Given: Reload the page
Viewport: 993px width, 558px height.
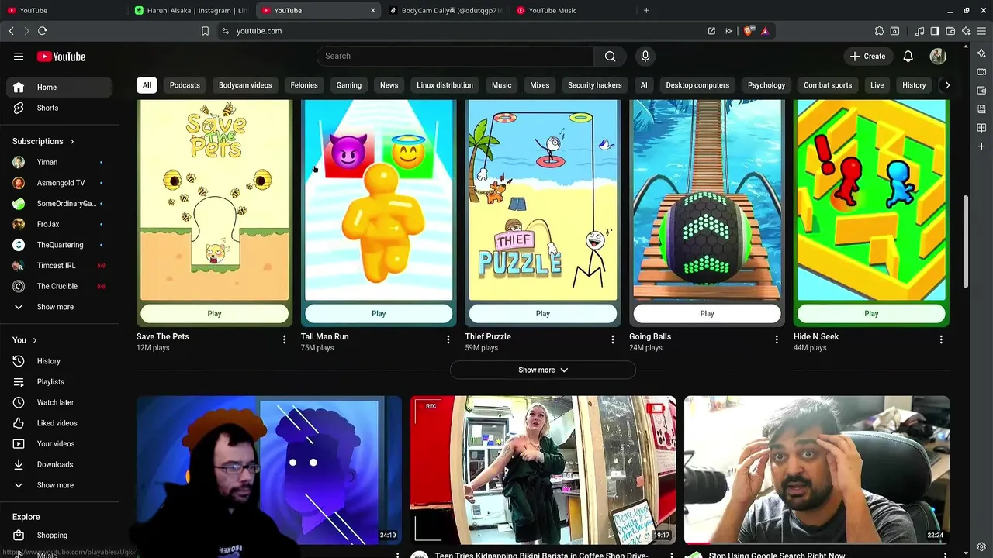Looking at the screenshot, I should pos(42,31).
